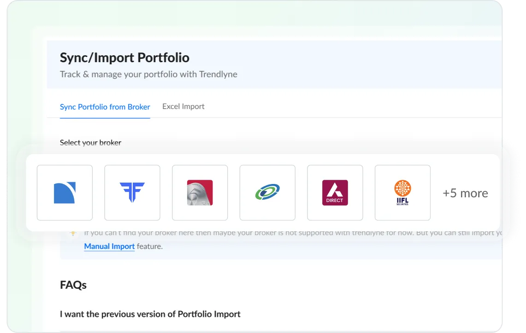Switch to the Excel Import tab
This screenshot has height=333, width=526.
183,106
